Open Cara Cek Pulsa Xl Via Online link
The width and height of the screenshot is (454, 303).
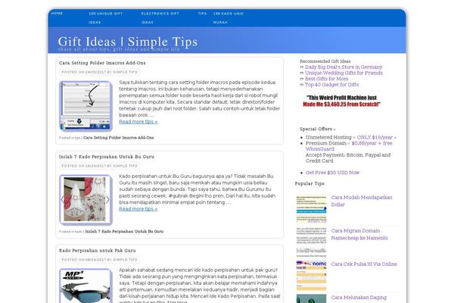(x=364, y=264)
